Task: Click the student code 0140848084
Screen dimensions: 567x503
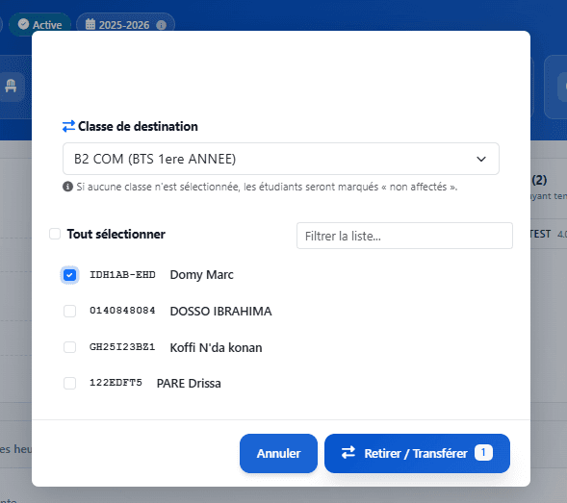Action: click(122, 311)
